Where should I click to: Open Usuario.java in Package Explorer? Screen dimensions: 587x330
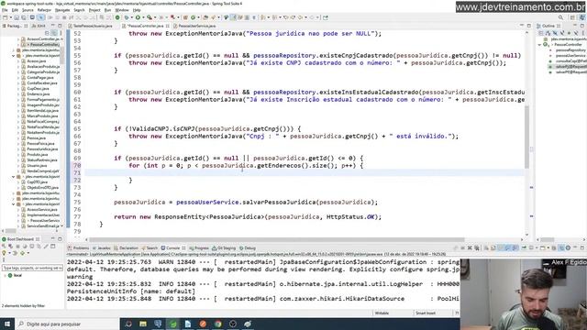tap(37, 165)
